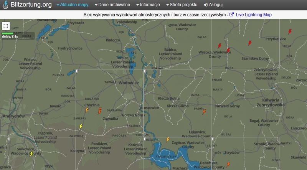Click the green delay progress bar
The image size is (307, 170).
(x=8, y=33)
